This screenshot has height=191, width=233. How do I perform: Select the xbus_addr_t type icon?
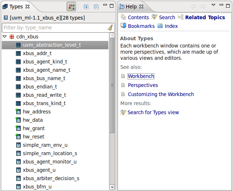click(18, 53)
